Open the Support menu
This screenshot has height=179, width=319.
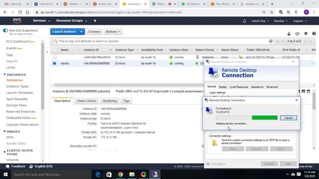[x=300, y=21]
